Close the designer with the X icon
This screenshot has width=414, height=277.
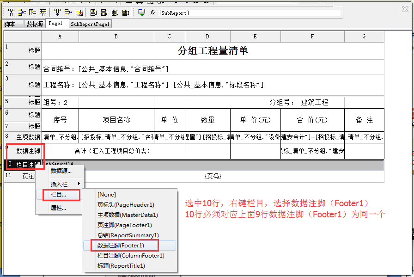(406, 8)
